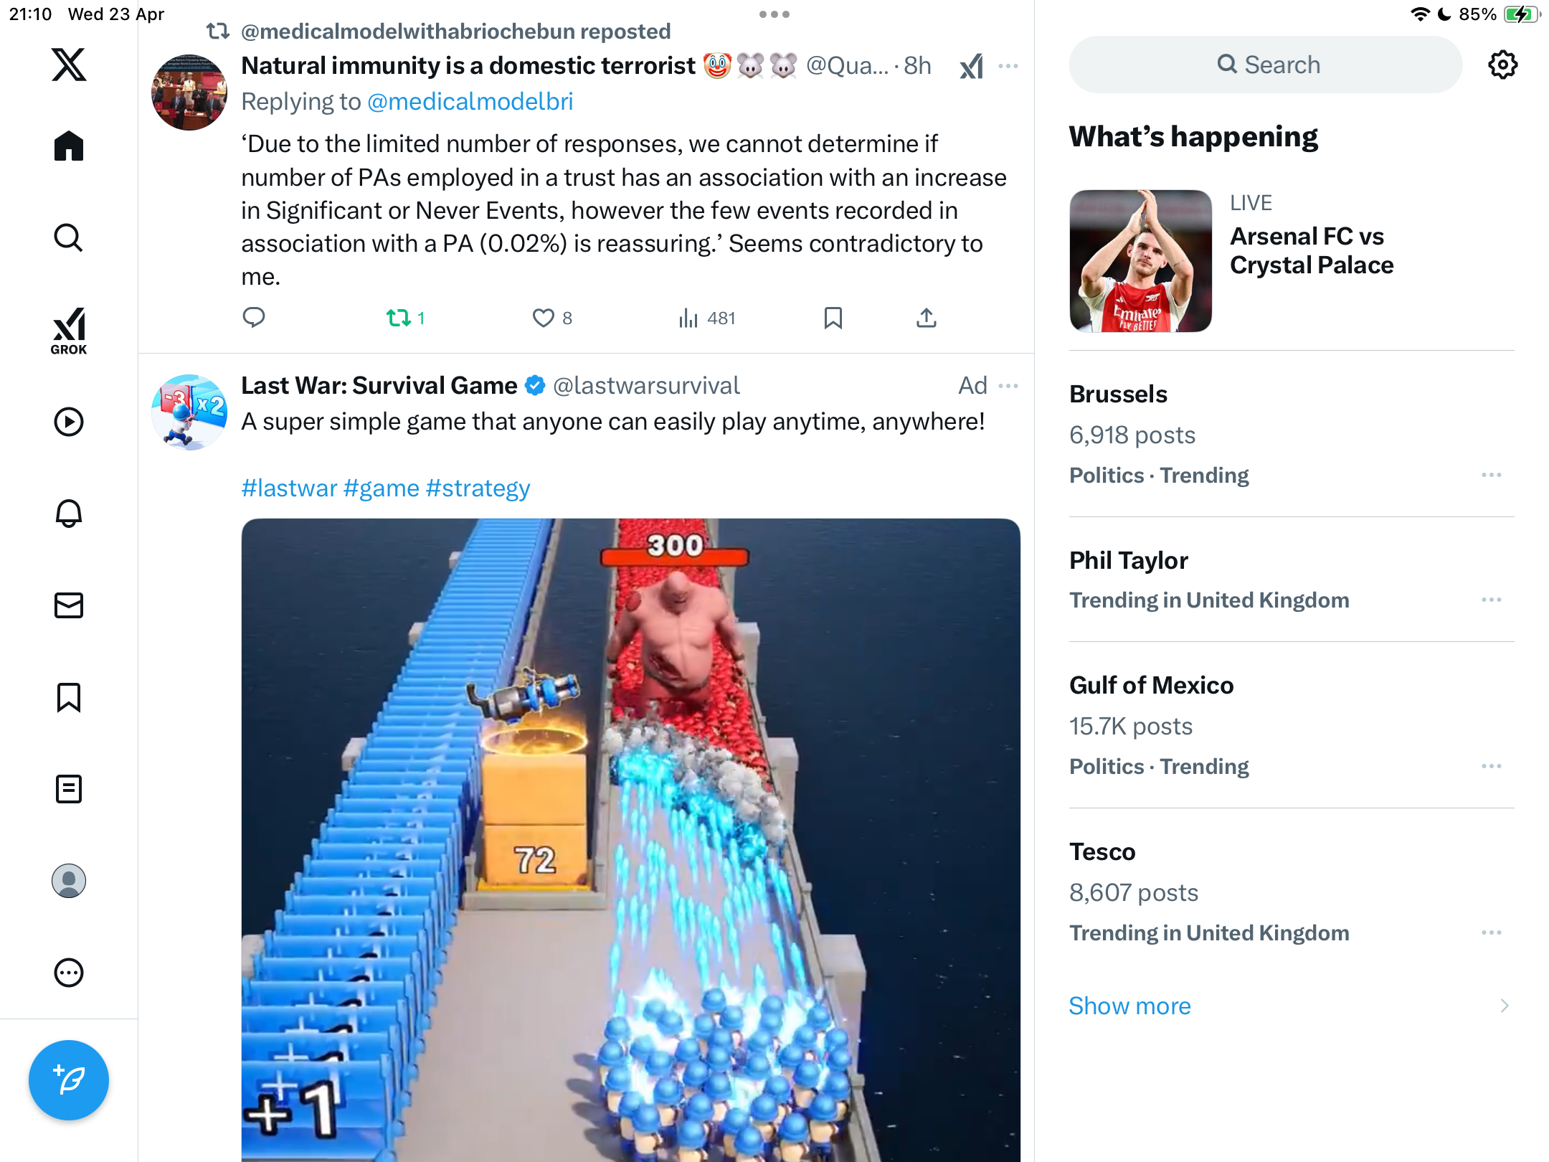This screenshot has width=1549, height=1162.
Task: Click the Search input field
Action: click(x=1266, y=65)
